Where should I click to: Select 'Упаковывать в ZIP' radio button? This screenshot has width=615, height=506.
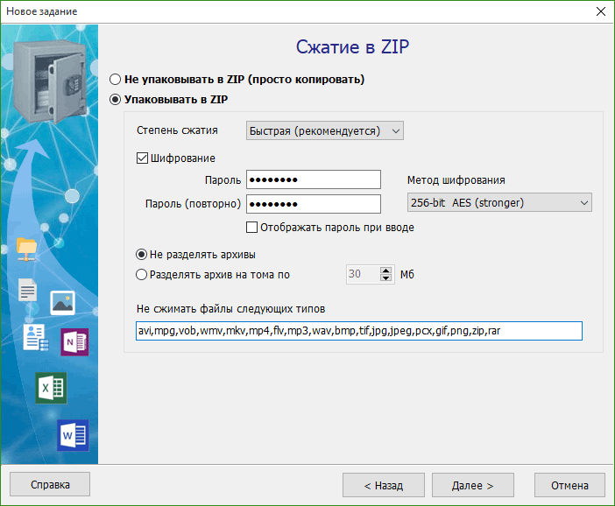tap(116, 100)
